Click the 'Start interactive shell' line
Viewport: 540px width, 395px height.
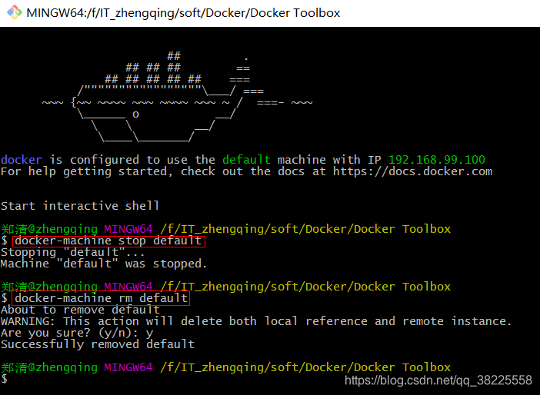(80, 206)
